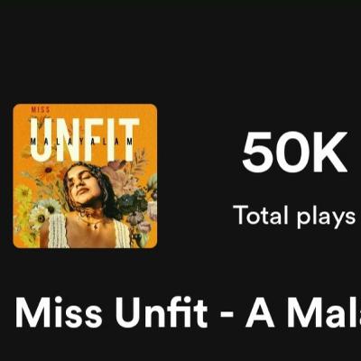Image resolution: width=361 pixels, height=361 pixels.
Task: Select the Total plays label
Action: (x=294, y=216)
